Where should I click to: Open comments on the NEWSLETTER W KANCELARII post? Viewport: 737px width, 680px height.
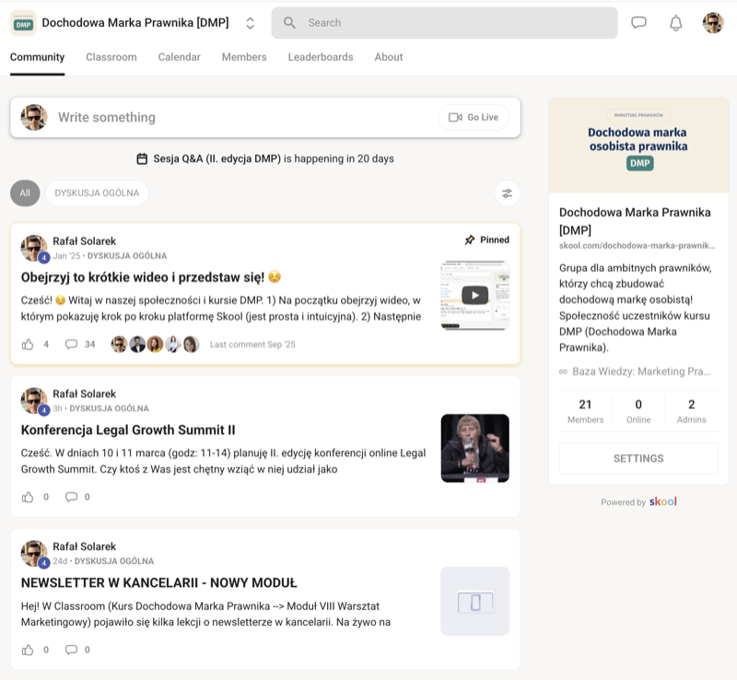coord(72,650)
